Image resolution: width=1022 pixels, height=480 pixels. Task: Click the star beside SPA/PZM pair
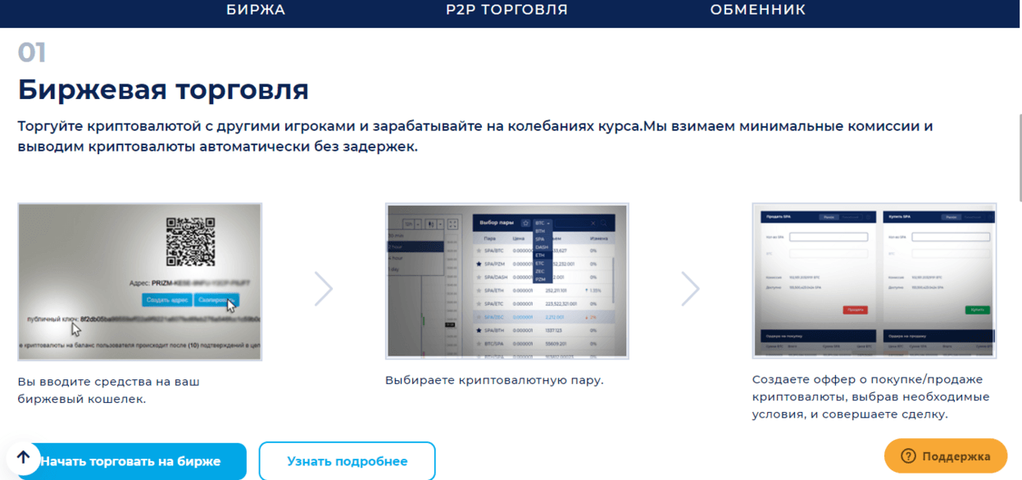click(478, 265)
